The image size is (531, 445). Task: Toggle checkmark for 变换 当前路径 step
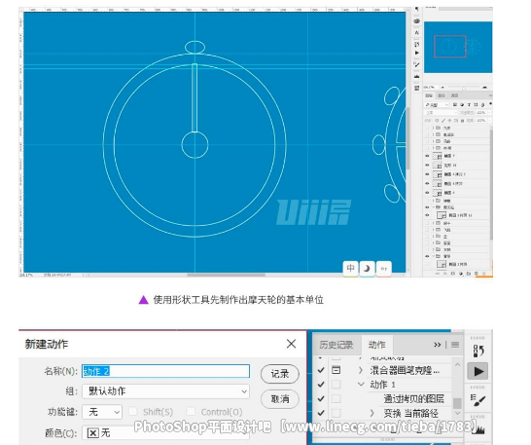click(321, 413)
